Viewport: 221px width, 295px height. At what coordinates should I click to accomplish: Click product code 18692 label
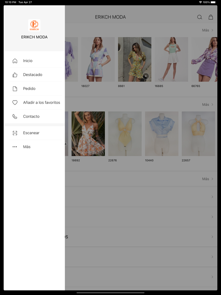click(x=75, y=160)
